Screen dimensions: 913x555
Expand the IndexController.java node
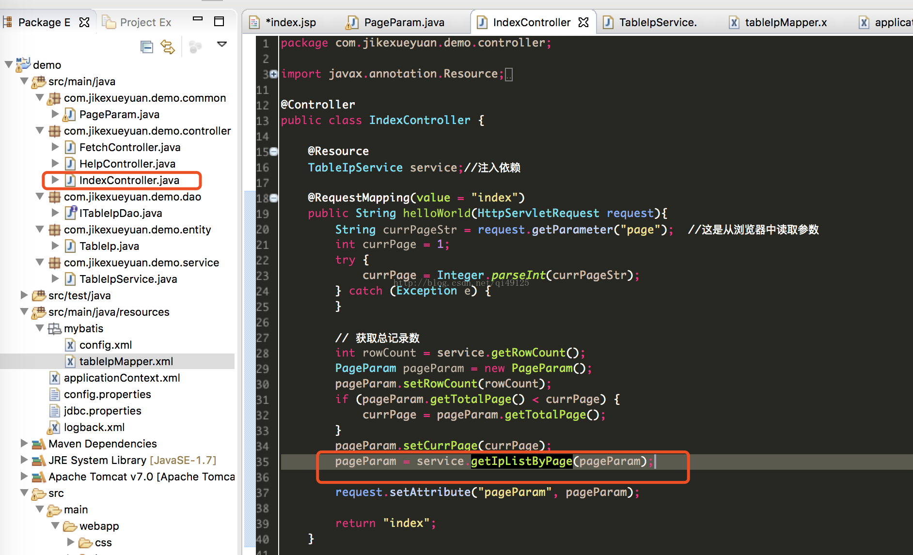coord(55,180)
